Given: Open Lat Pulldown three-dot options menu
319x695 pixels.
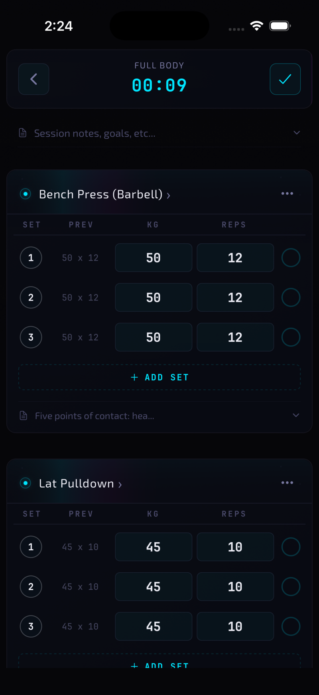Looking at the screenshot, I should (x=287, y=483).
